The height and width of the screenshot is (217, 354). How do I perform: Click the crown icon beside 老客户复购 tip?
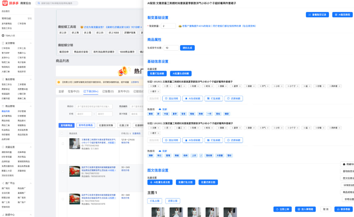180,26
